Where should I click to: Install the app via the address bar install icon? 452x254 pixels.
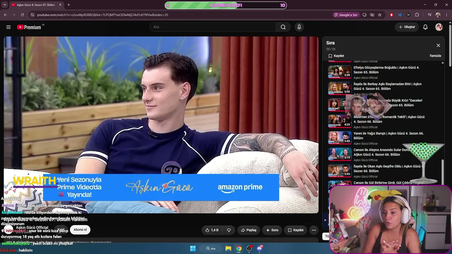click(x=364, y=15)
